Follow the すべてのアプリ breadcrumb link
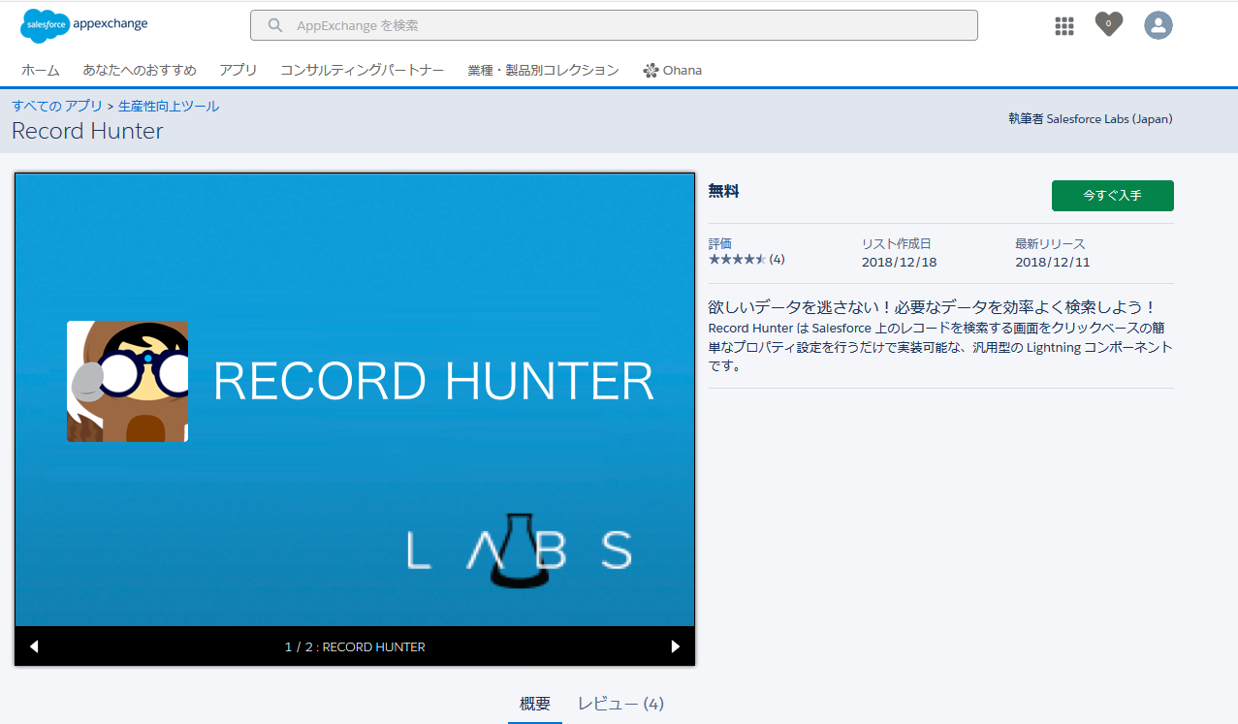This screenshot has height=724, width=1238. tap(58, 107)
